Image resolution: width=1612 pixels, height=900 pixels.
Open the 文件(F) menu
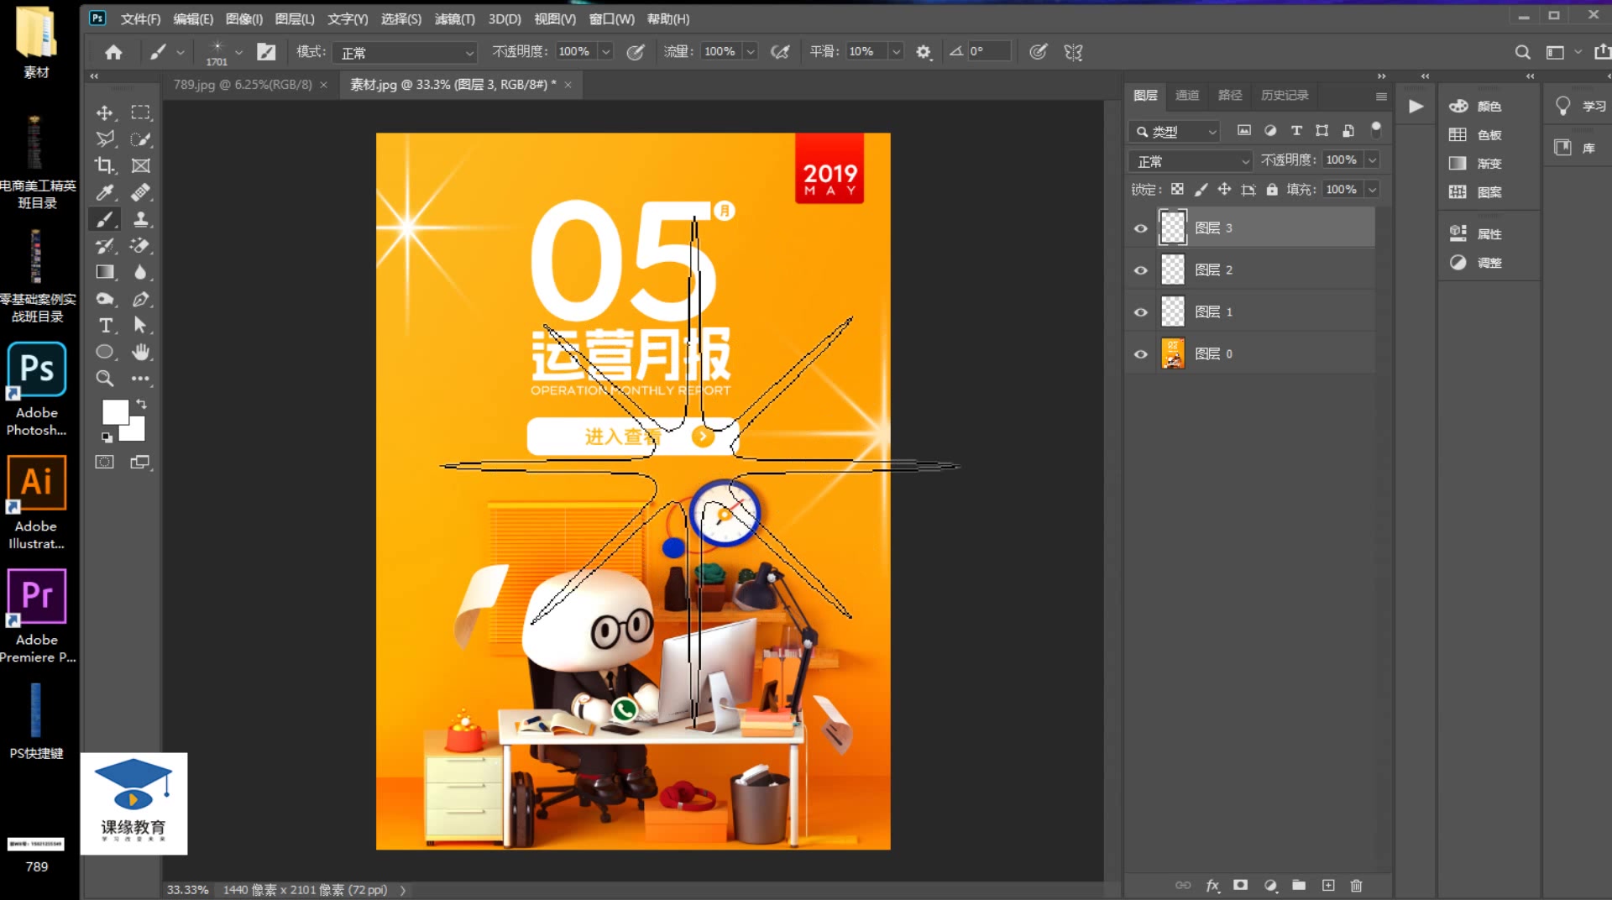click(x=140, y=18)
